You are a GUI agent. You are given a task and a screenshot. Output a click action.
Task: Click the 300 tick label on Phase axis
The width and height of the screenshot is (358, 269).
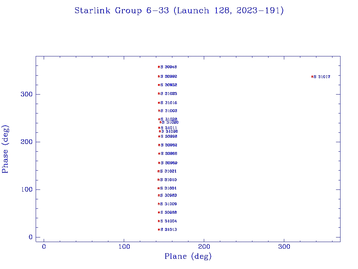(x=27, y=94)
